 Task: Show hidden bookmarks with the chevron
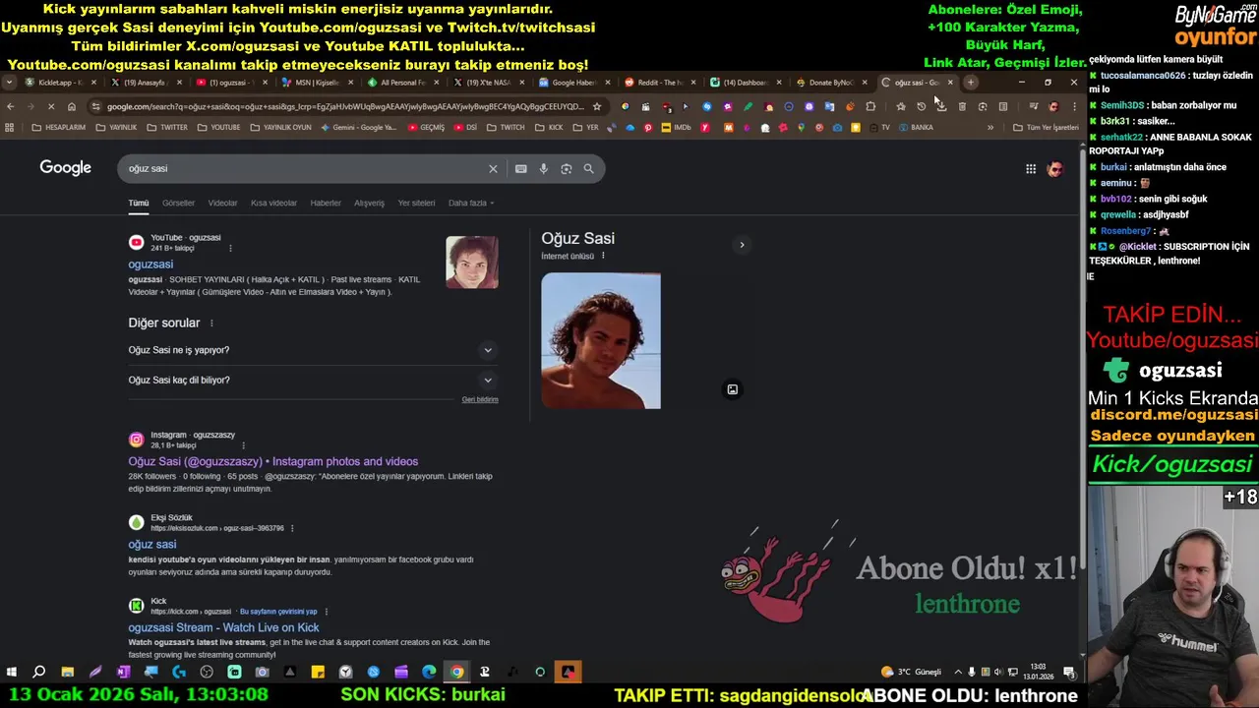(x=990, y=127)
